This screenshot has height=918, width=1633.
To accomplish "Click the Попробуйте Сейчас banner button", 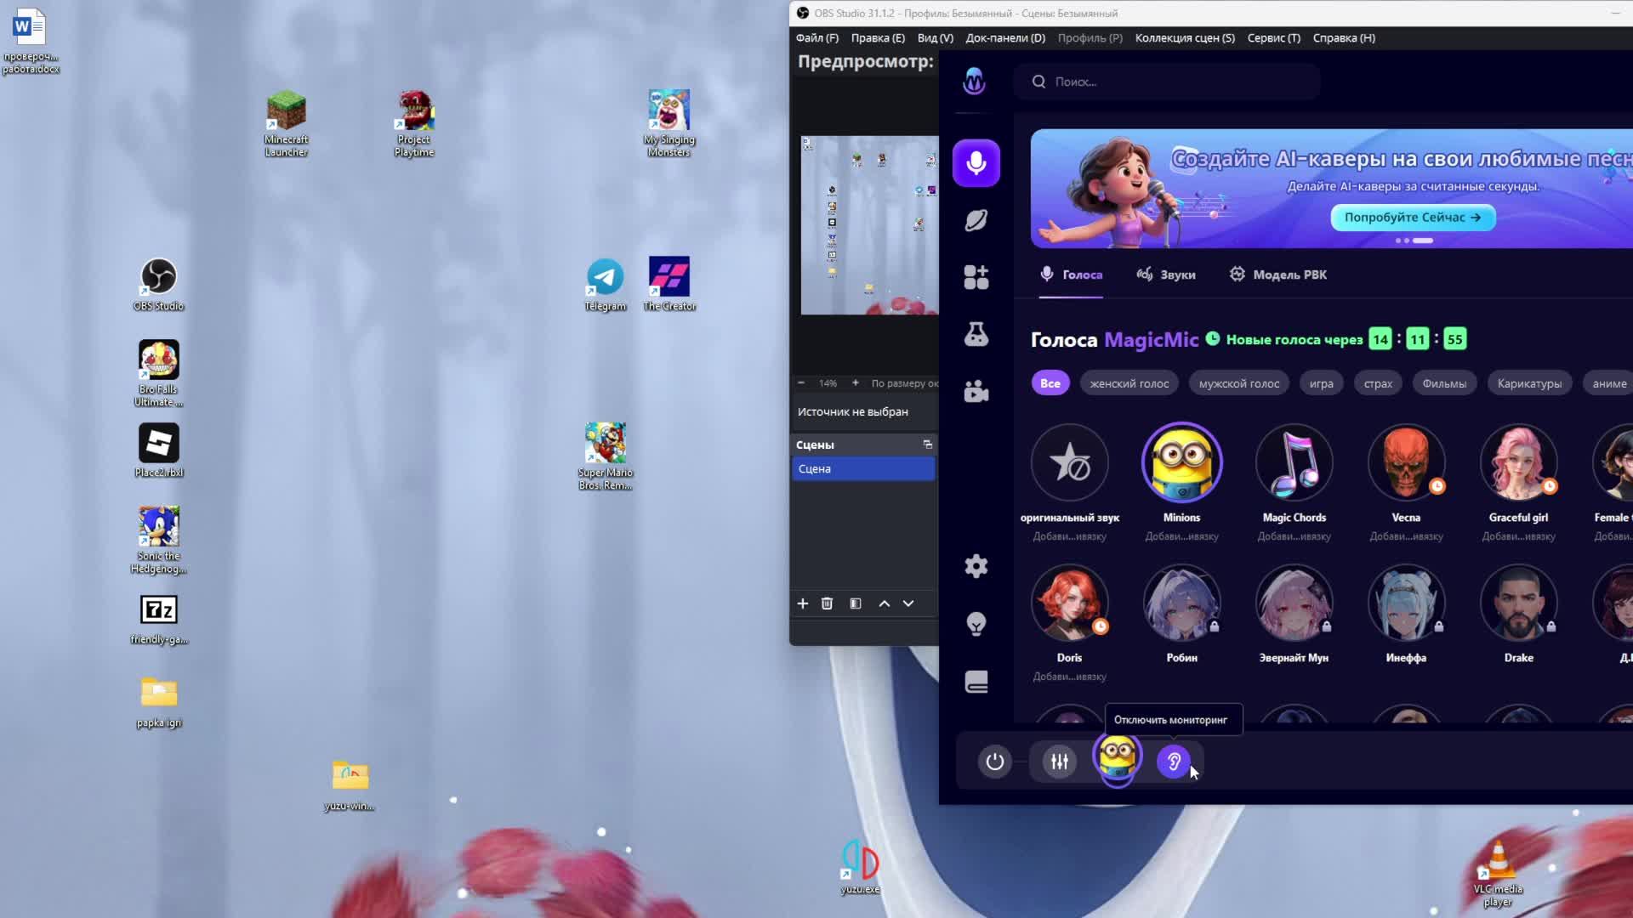I will [x=1413, y=218].
